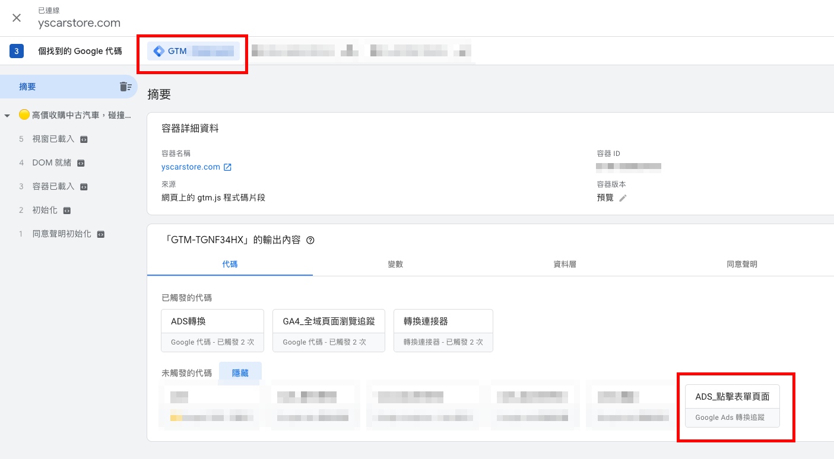Screen dimensions: 834x459
Task: Click the 未觸發的代碼 section label
Action: pos(187,374)
